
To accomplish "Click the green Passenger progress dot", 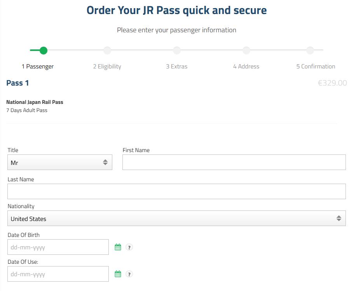I will tap(44, 51).
